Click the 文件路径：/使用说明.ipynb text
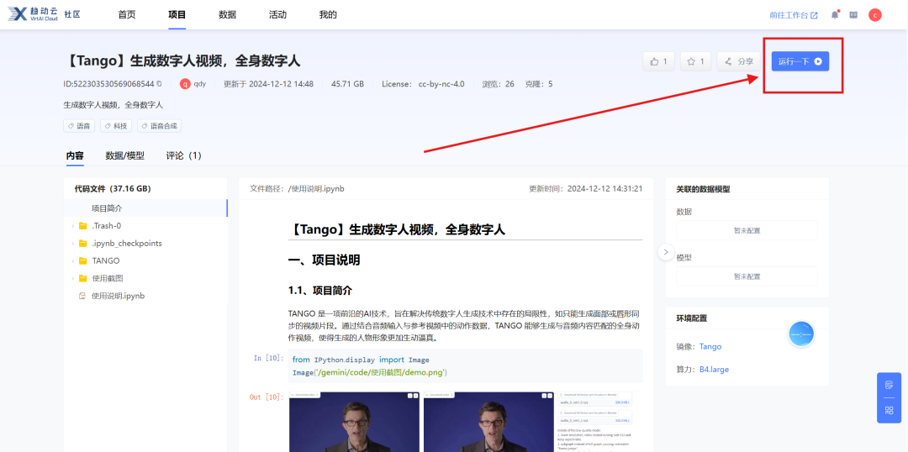The height and width of the screenshot is (452, 908). click(297, 189)
